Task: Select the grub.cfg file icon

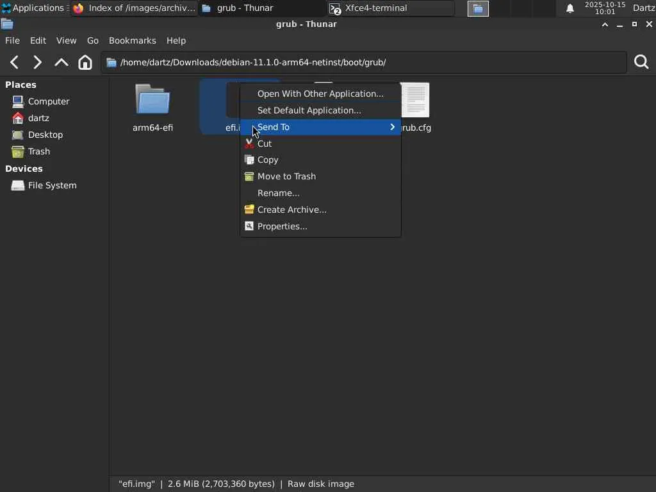Action: [x=415, y=101]
